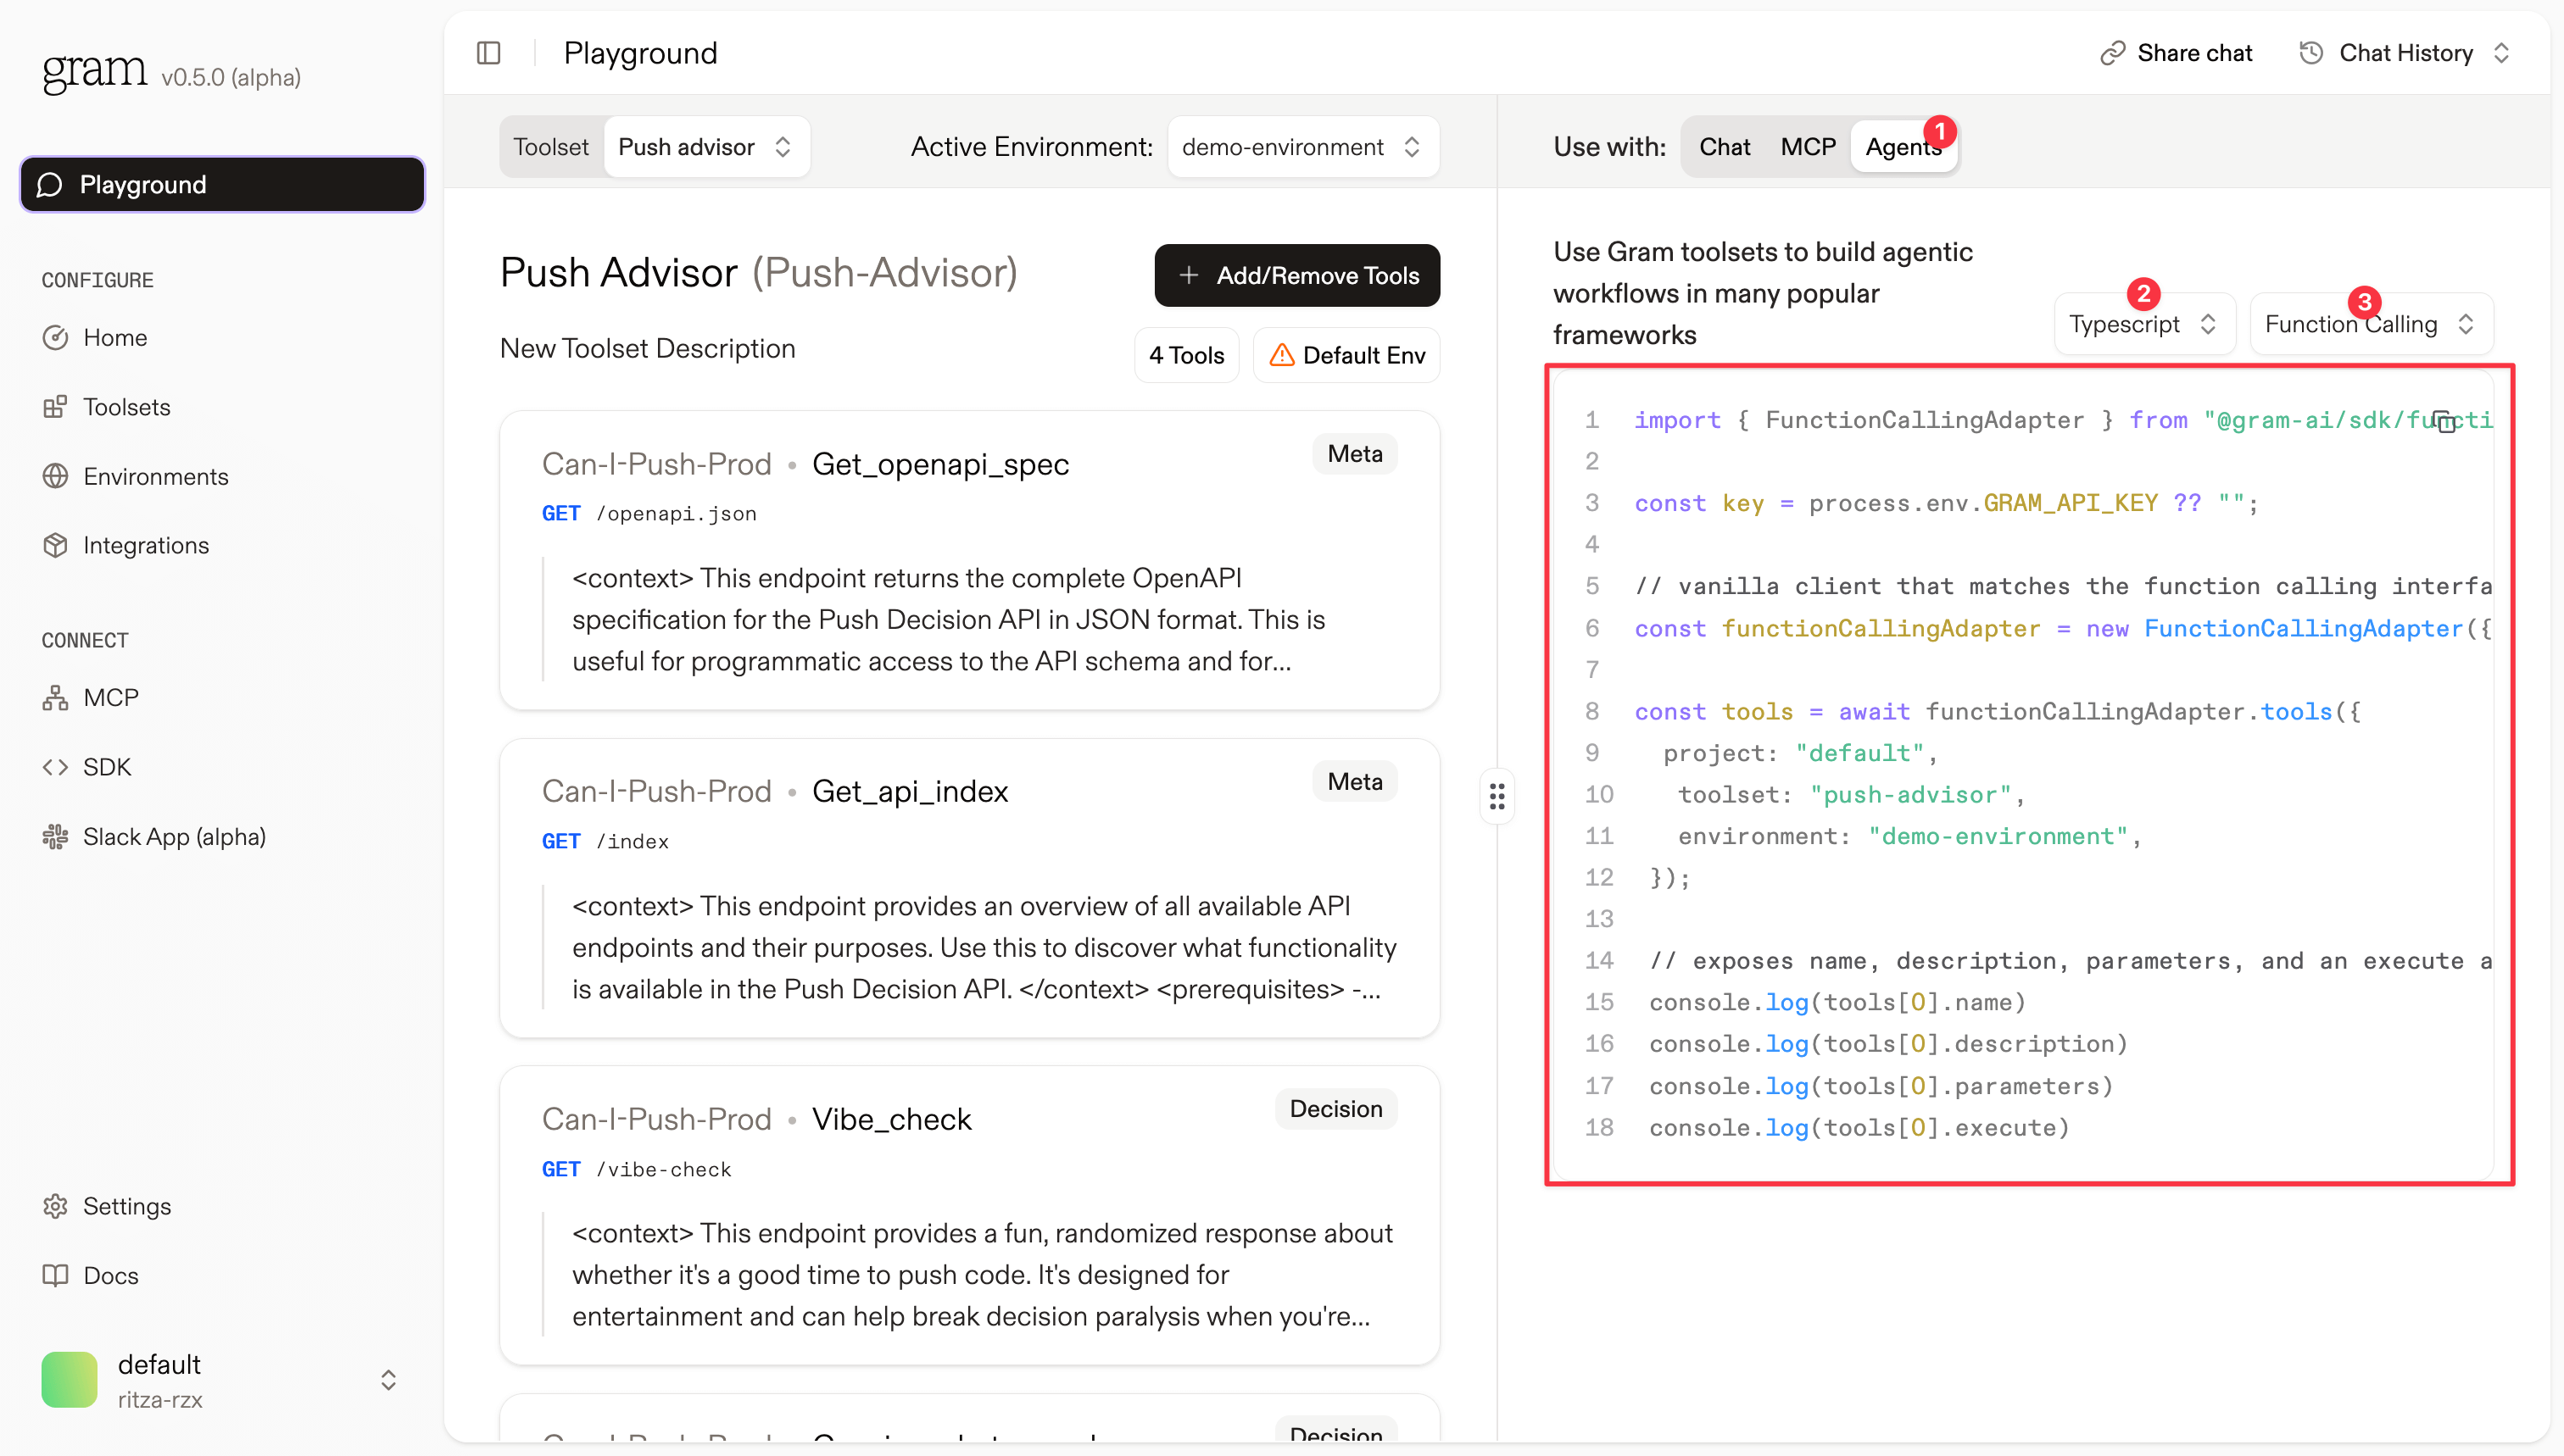Open Settings from the sidebar
This screenshot has width=2564, height=1456.
(x=222, y=1206)
